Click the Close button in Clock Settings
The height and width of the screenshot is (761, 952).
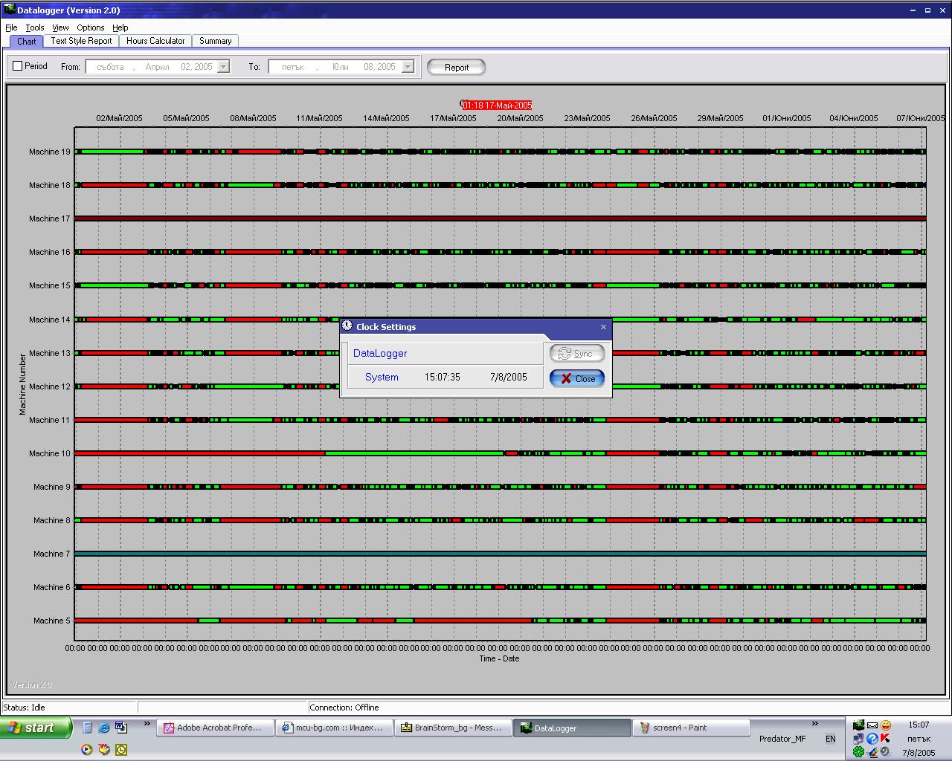[x=577, y=378]
